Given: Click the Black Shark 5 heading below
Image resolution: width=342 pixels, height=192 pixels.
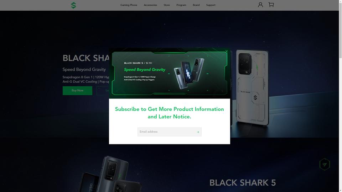Looking at the screenshot, I should coord(243,183).
